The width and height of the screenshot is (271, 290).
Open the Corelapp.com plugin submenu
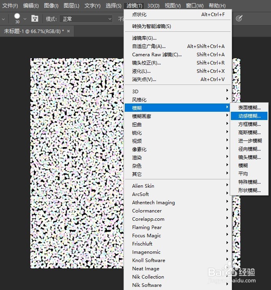177,219
